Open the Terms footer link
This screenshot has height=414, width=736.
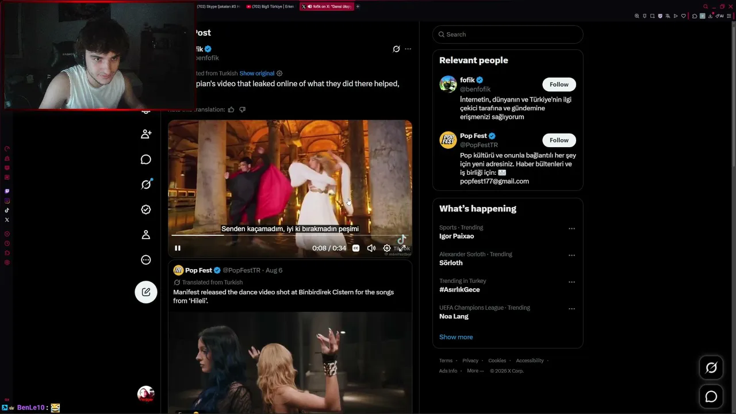coord(446,361)
